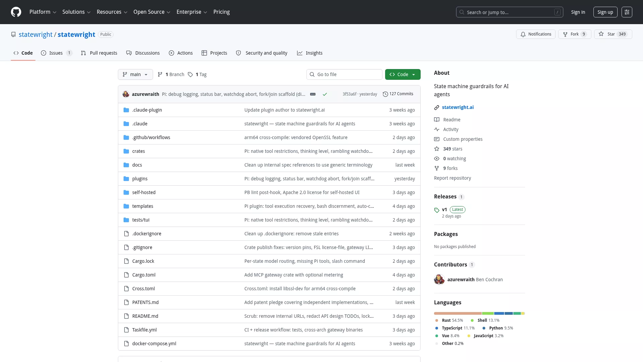Open the PATENTS.md file
The width and height of the screenshot is (643, 362).
(145, 302)
